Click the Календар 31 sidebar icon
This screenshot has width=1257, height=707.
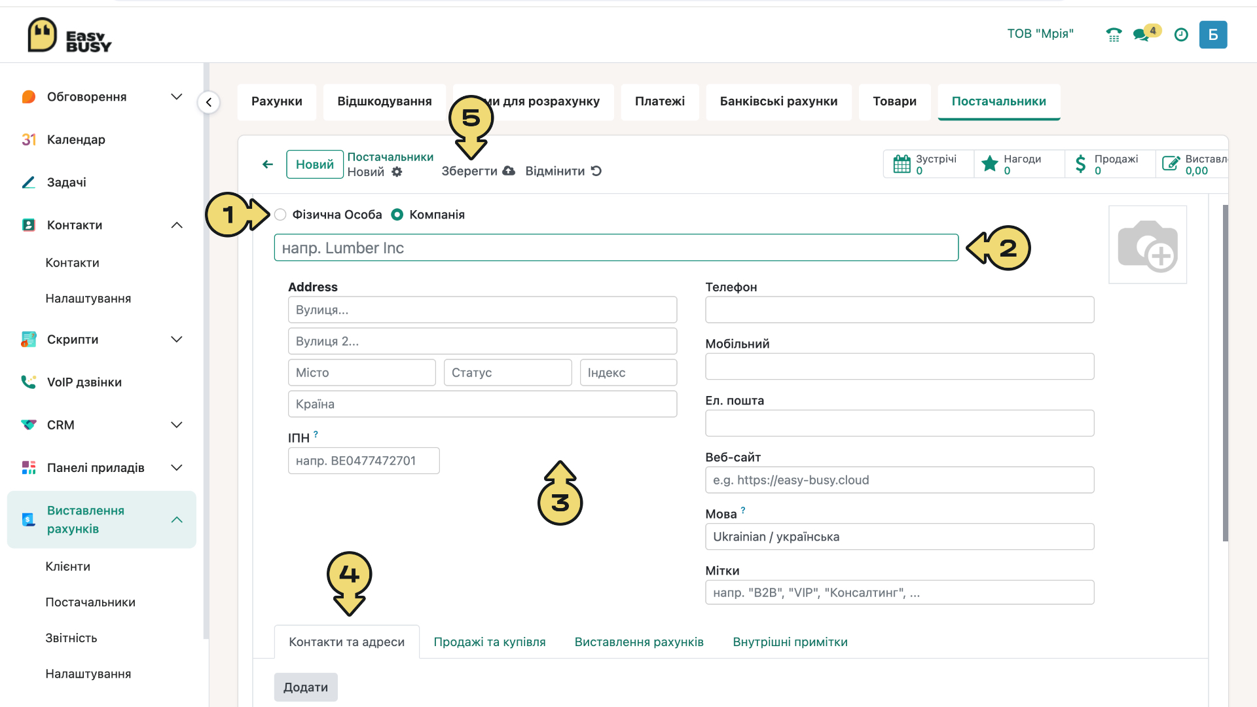click(x=28, y=139)
